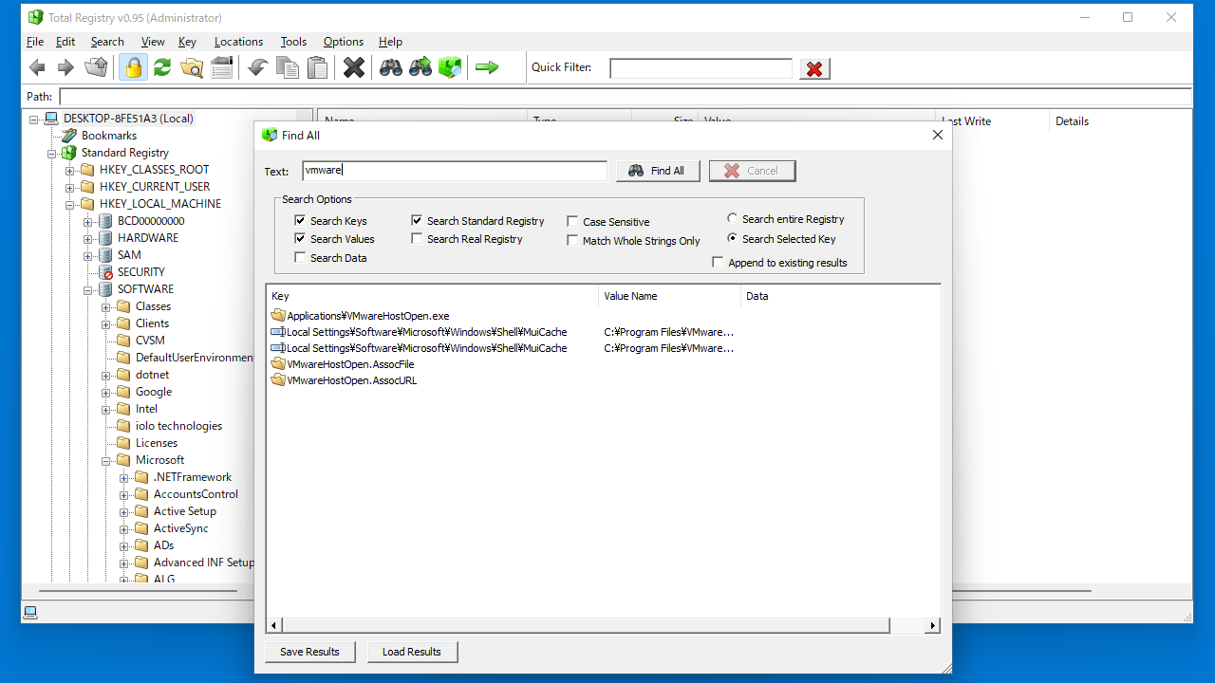This screenshot has height=683, width=1215.
Task: Select the SECURITY hive in tree
Action: click(140, 272)
